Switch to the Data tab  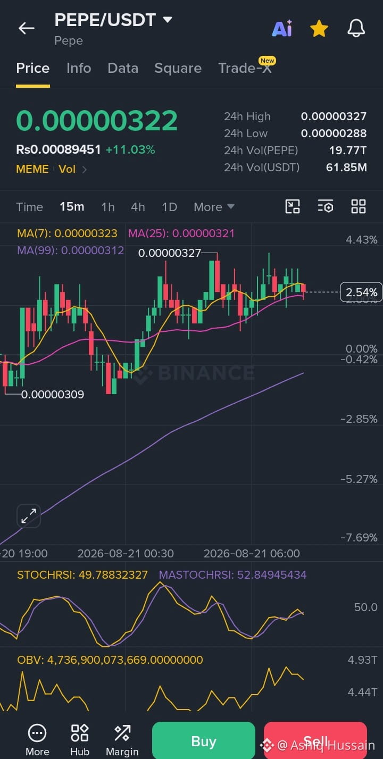(x=123, y=68)
